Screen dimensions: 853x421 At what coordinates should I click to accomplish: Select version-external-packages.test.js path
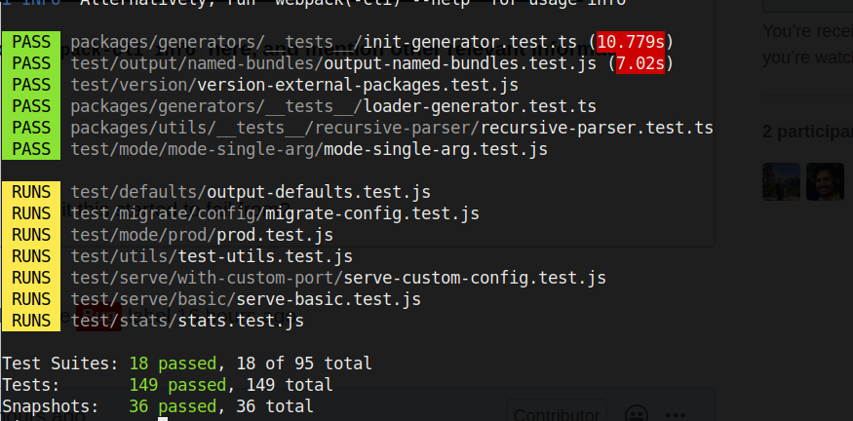[294, 85]
